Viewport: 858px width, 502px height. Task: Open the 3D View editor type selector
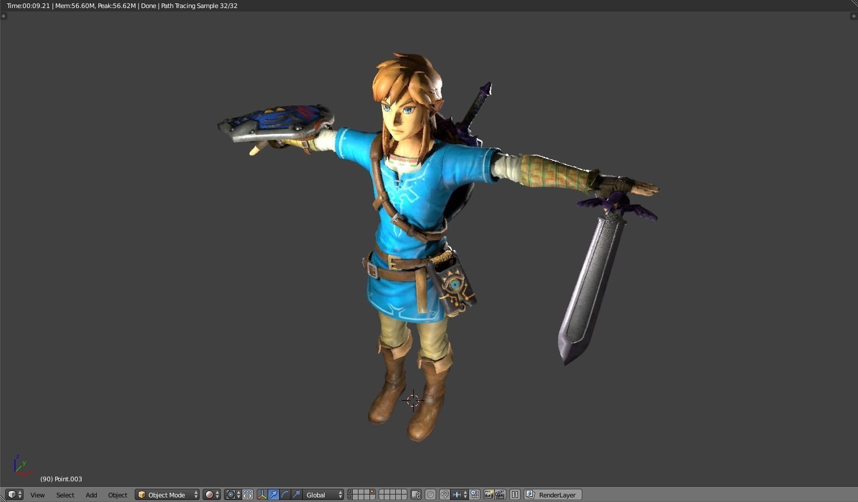(x=14, y=495)
